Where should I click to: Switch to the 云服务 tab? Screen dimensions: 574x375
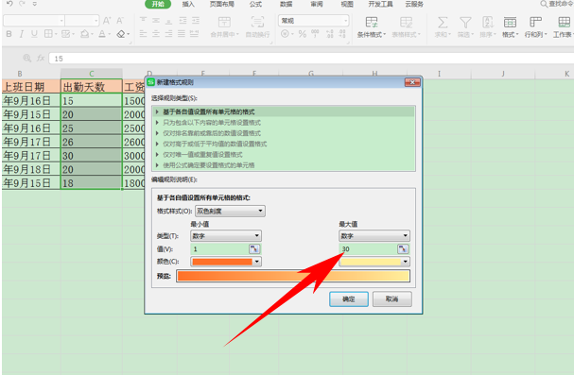(414, 4)
